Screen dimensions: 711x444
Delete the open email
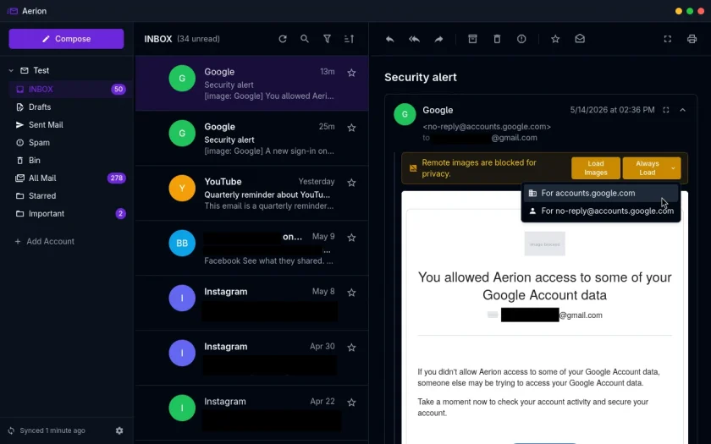[x=497, y=39]
